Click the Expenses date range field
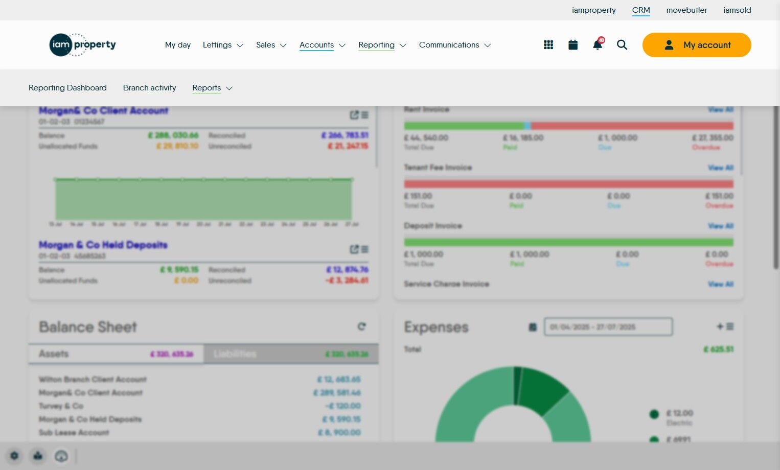 608,327
